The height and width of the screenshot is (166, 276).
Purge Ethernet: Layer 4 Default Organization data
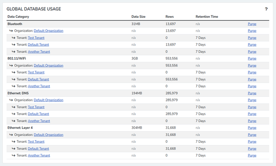(252, 135)
